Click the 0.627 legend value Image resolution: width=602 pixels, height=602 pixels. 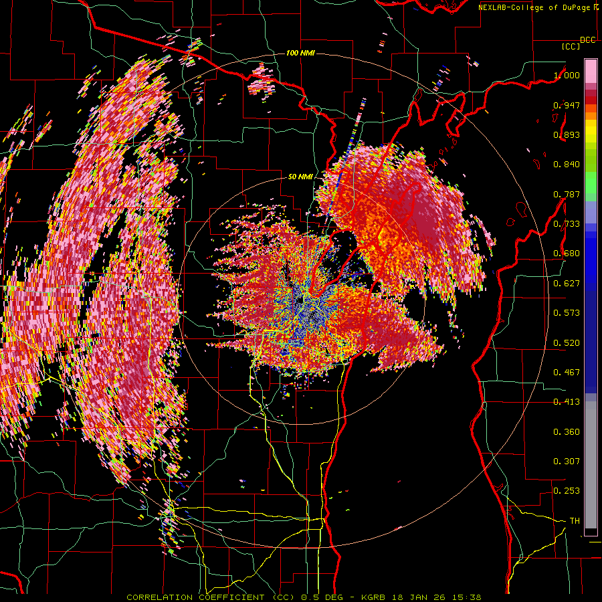[567, 284]
